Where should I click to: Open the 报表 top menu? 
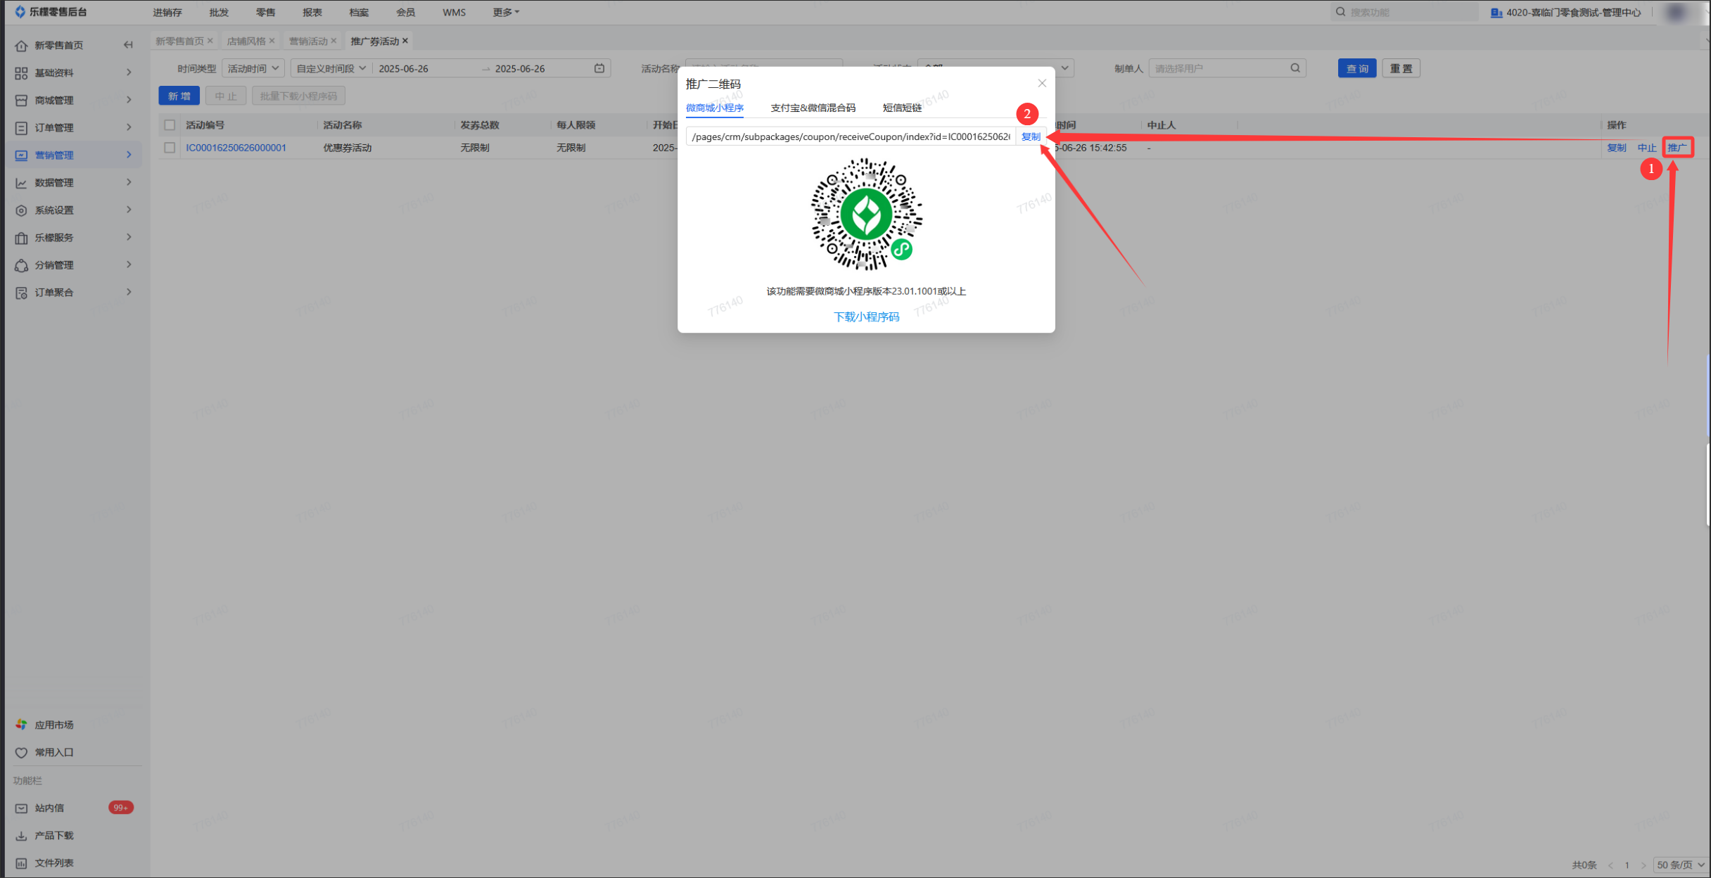(x=312, y=12)
